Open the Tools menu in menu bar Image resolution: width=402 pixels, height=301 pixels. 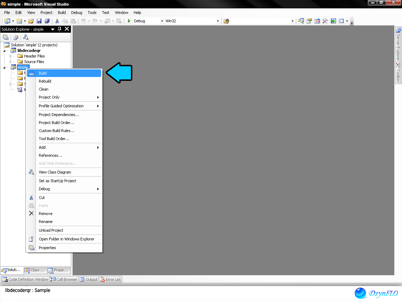pyautogui.click(x=92, y=13)
